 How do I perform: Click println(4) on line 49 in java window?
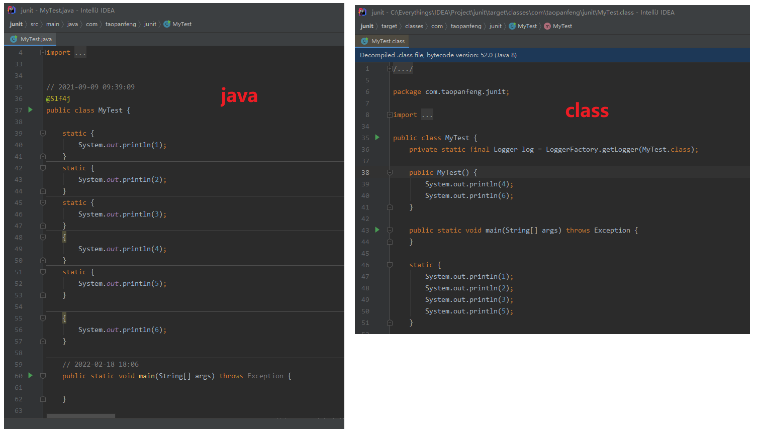point(122,249)
